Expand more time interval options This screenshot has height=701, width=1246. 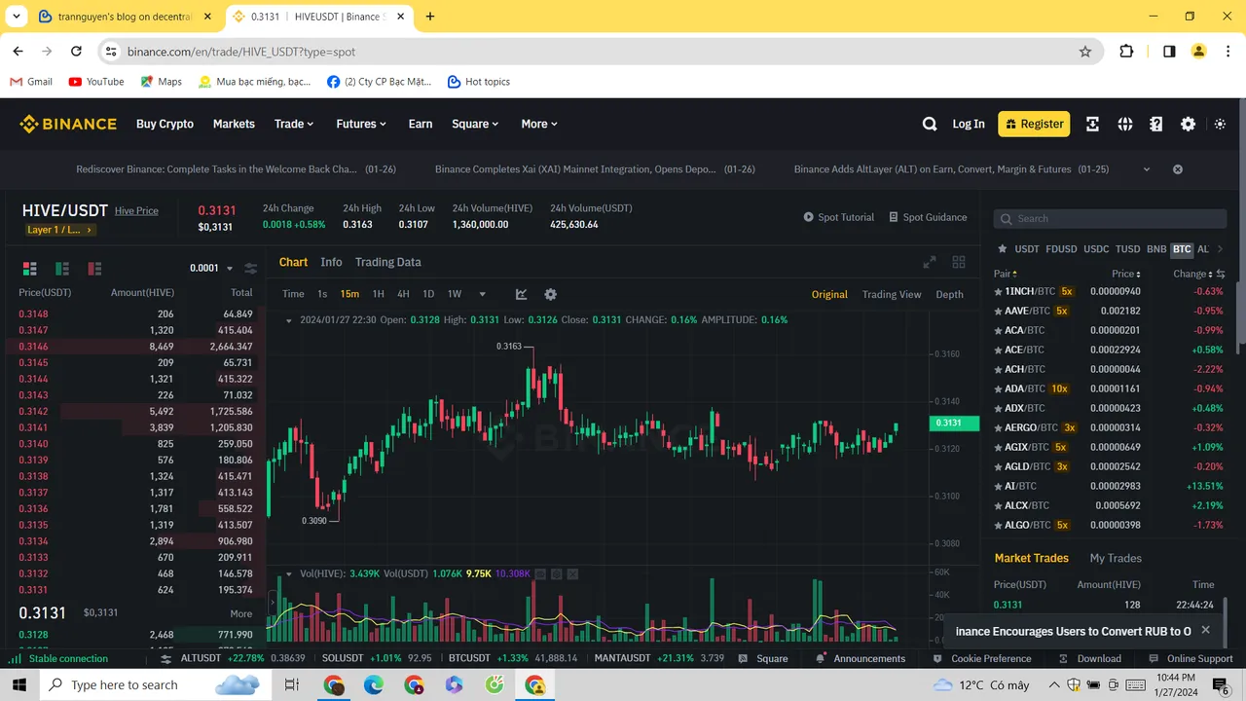(482, 294)
